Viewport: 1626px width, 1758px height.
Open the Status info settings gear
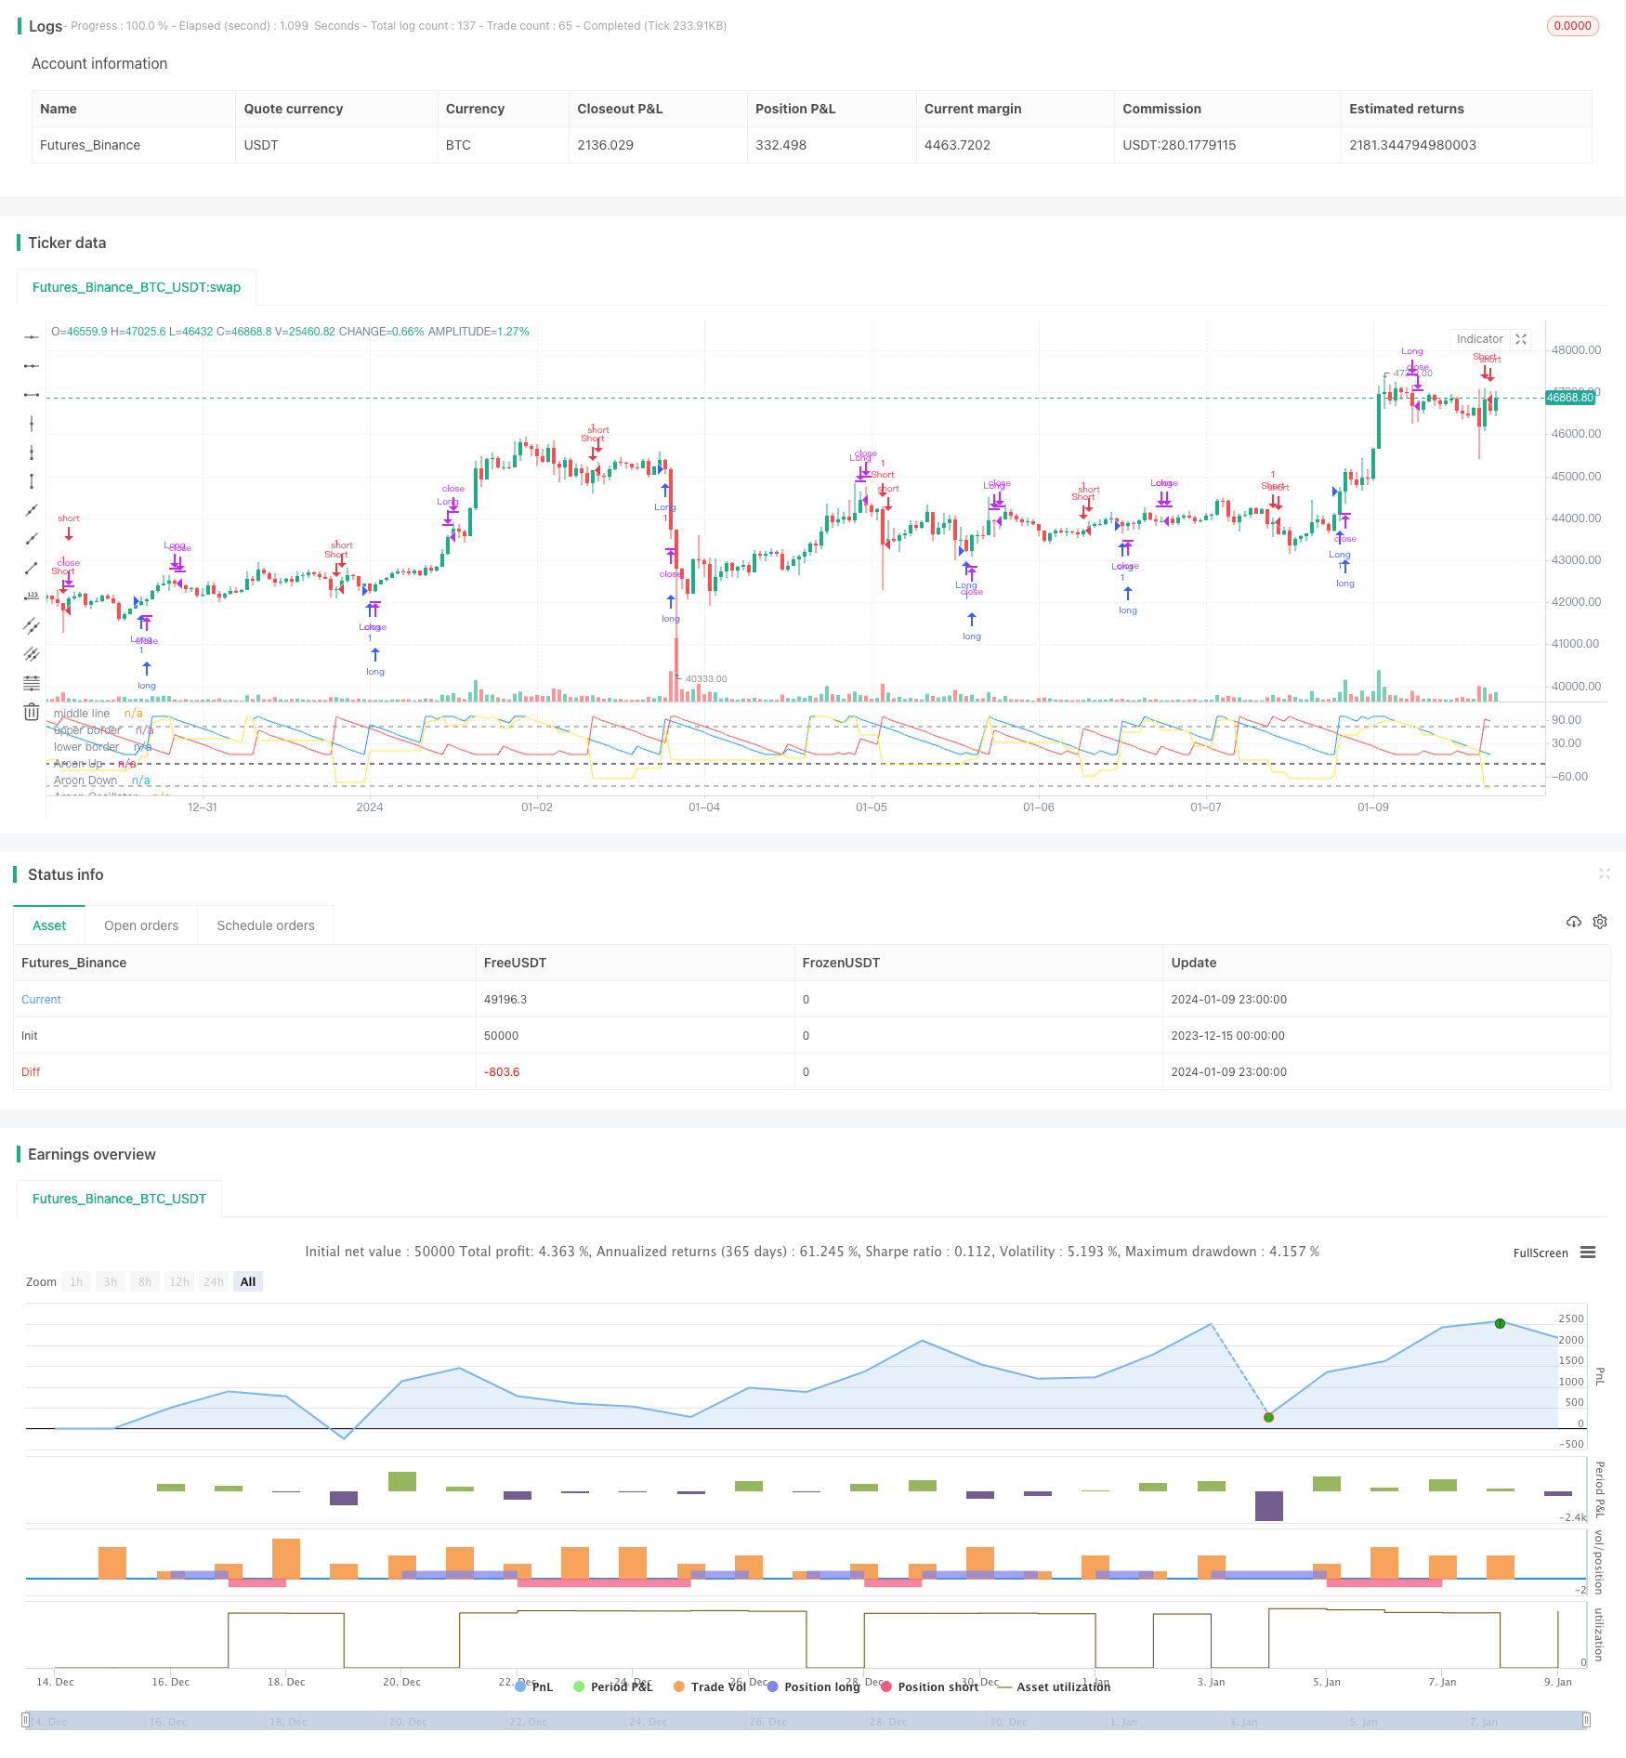tap(1600, 922)
